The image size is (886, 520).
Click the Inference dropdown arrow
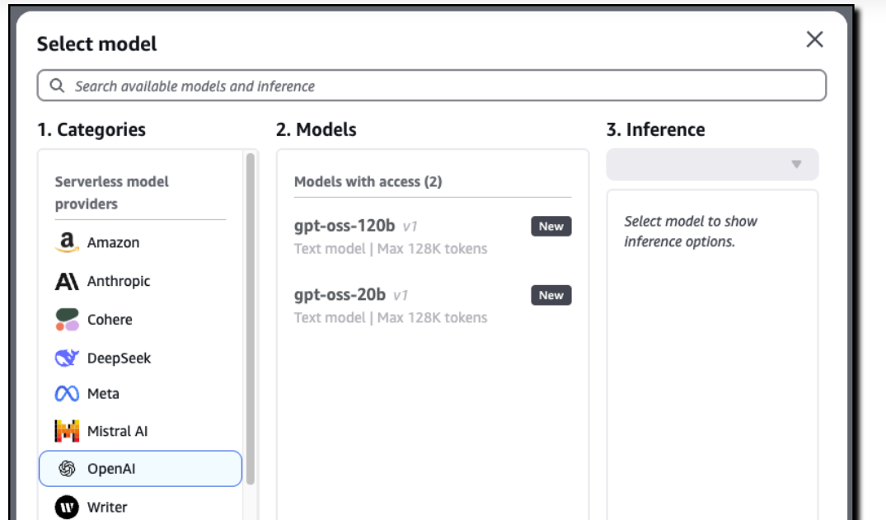pos(796,164)
